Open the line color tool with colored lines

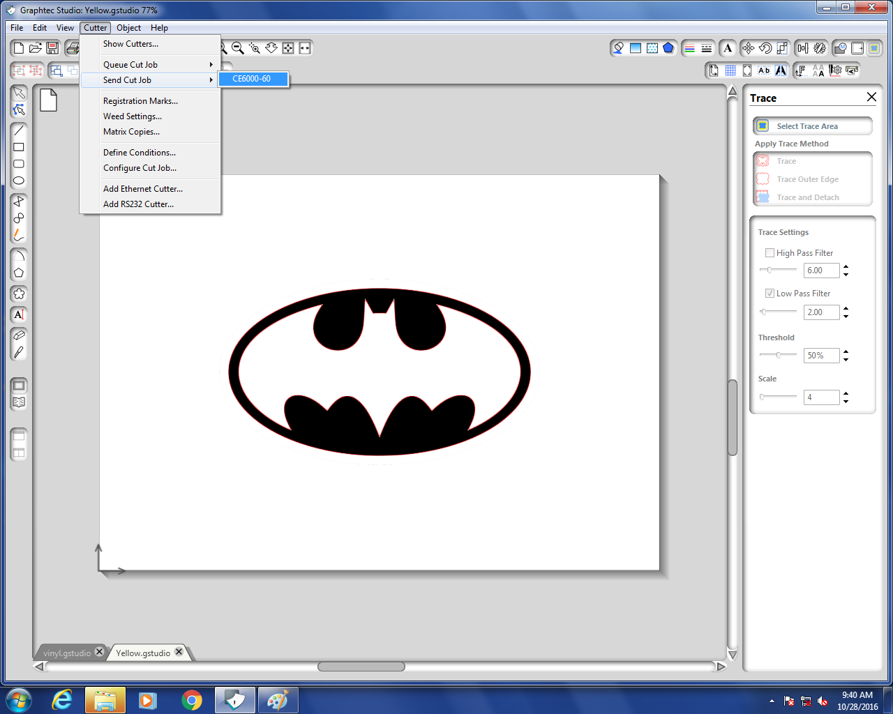click(x=690, y=48)
